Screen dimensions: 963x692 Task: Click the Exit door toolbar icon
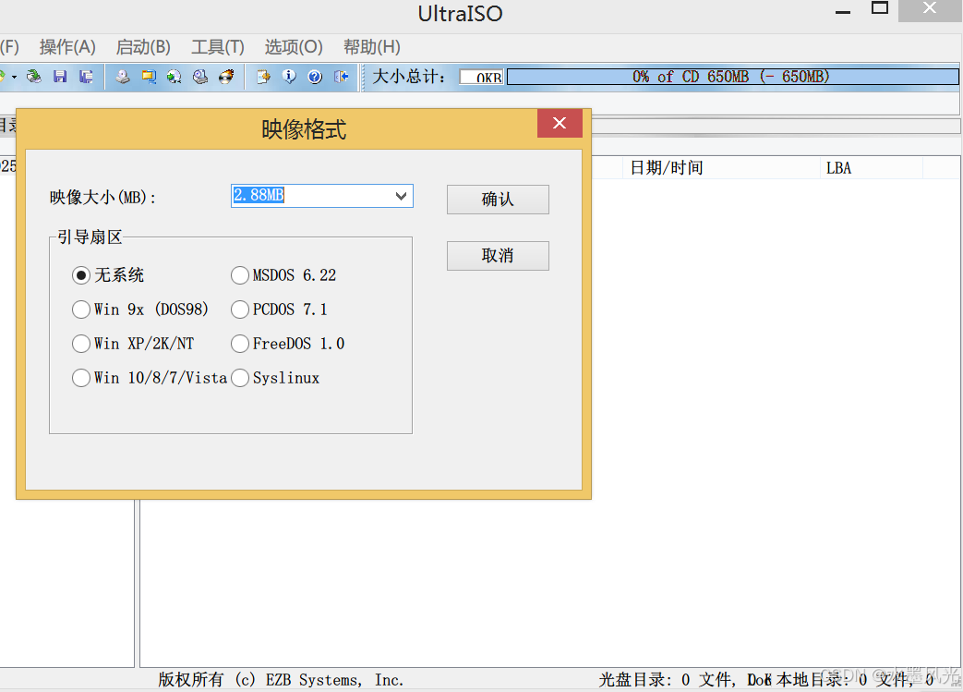pos(342,76)
